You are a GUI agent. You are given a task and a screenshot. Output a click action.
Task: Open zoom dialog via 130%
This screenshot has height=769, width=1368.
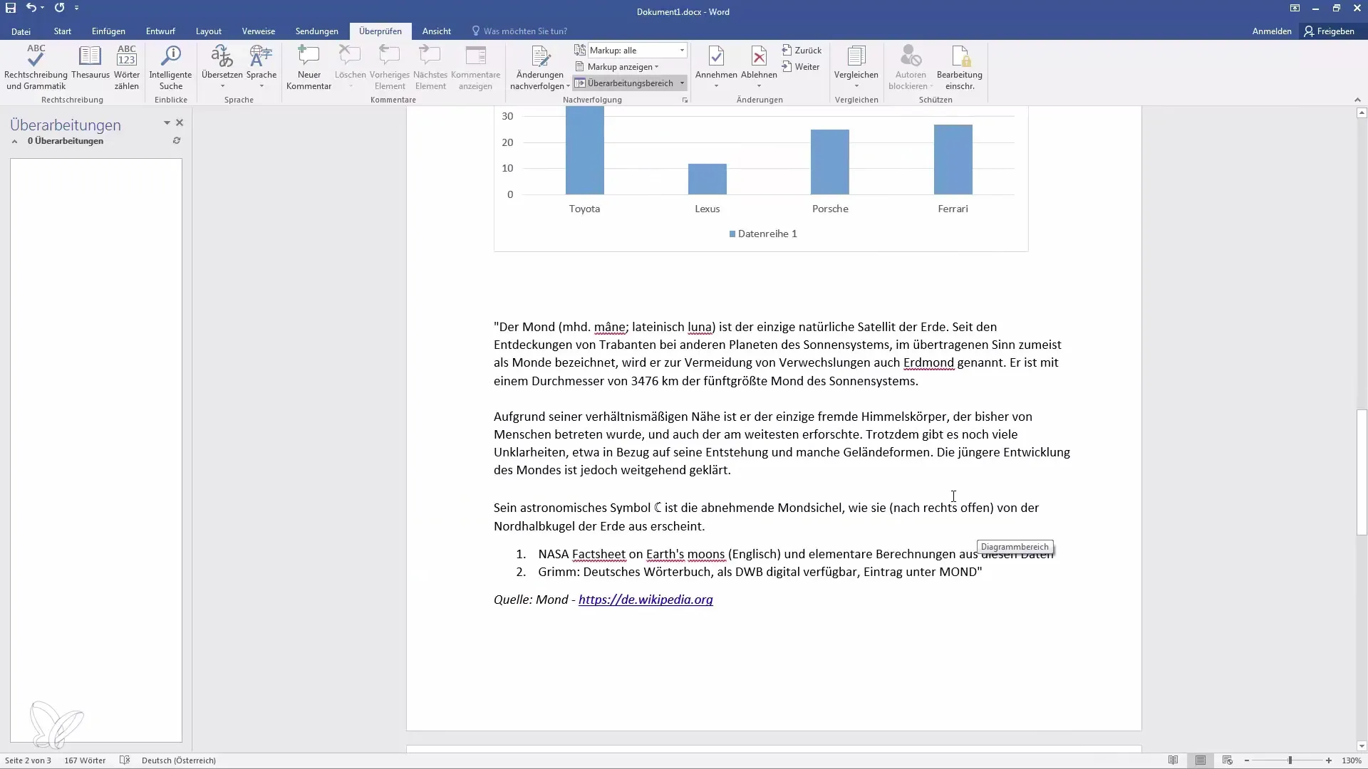pos(1352,760)
